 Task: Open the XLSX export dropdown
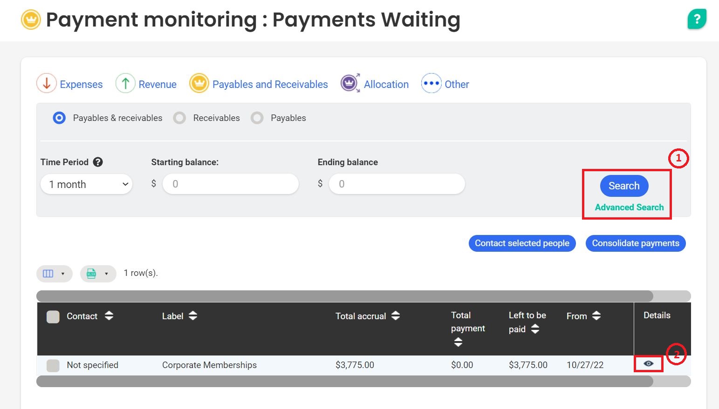click(98, 274)
